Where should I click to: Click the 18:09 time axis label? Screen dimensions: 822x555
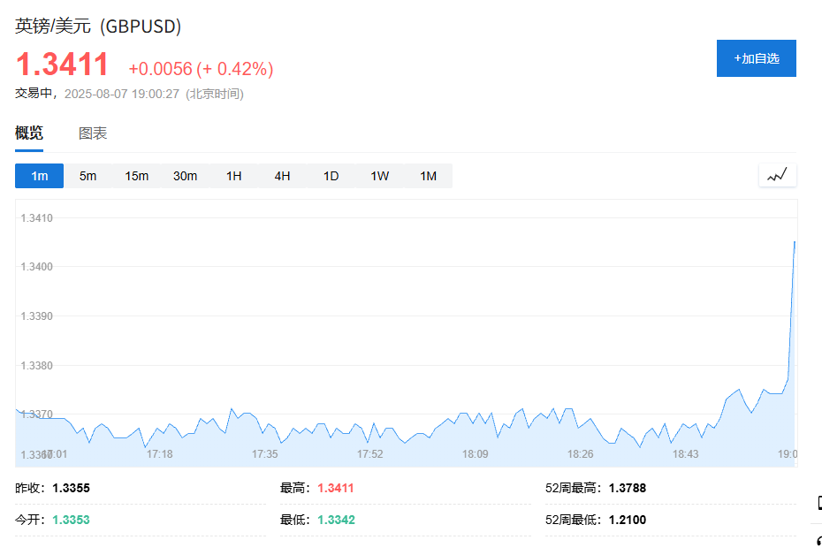pos(475,453)
